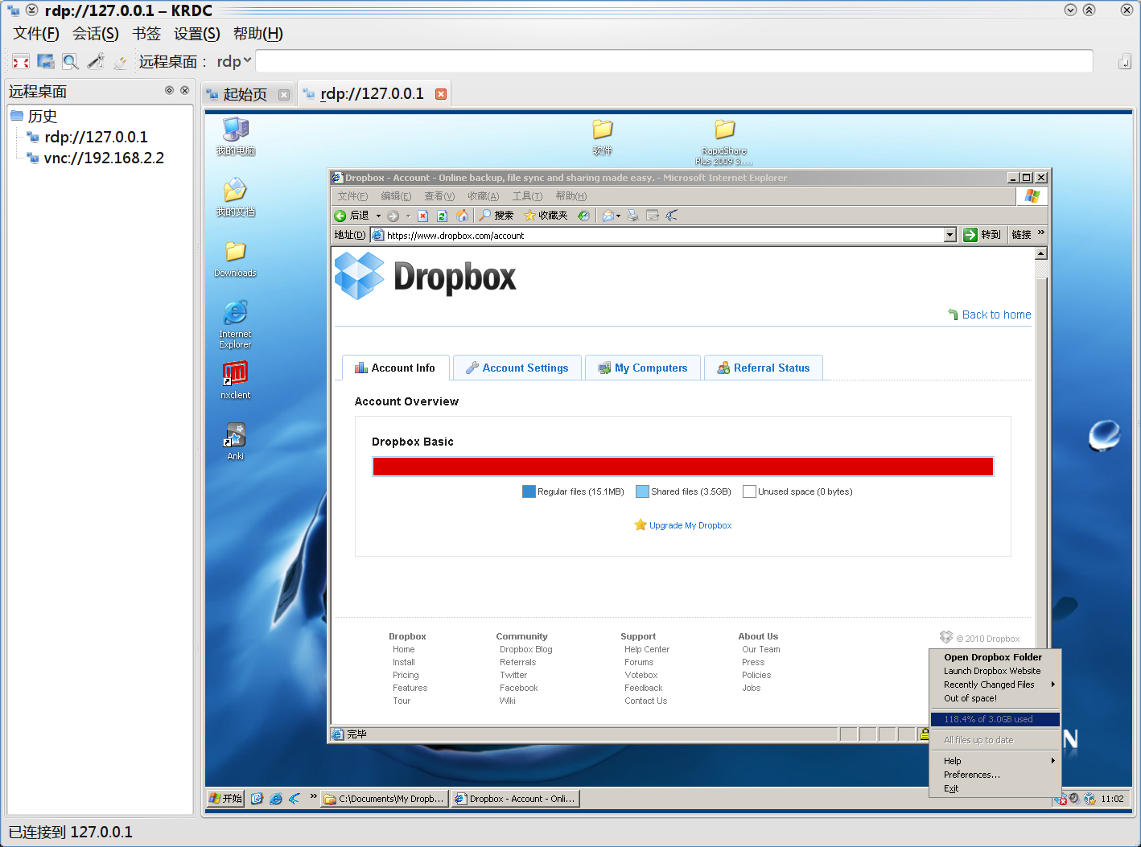Click the IE refresh icon

click(x=442, y=216)
